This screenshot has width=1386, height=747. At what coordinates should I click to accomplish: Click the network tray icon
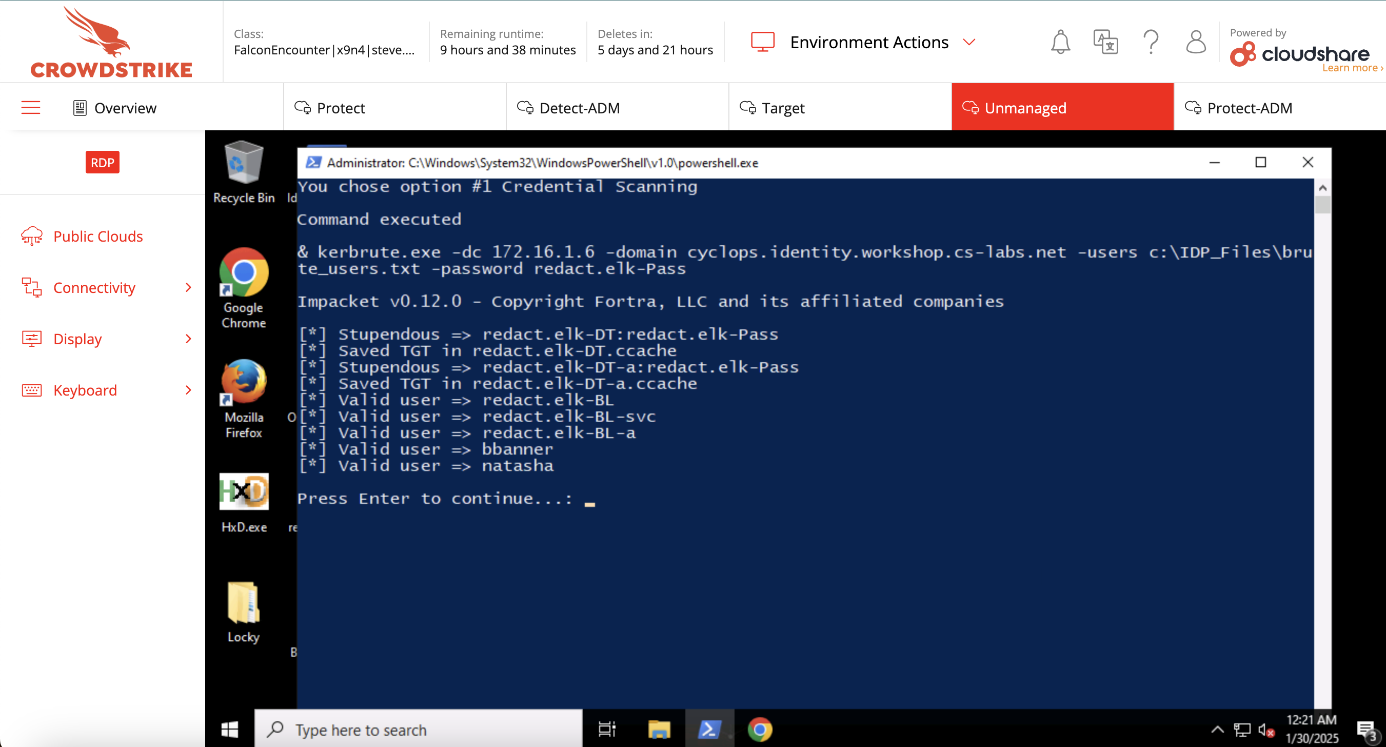point(1242,730)
